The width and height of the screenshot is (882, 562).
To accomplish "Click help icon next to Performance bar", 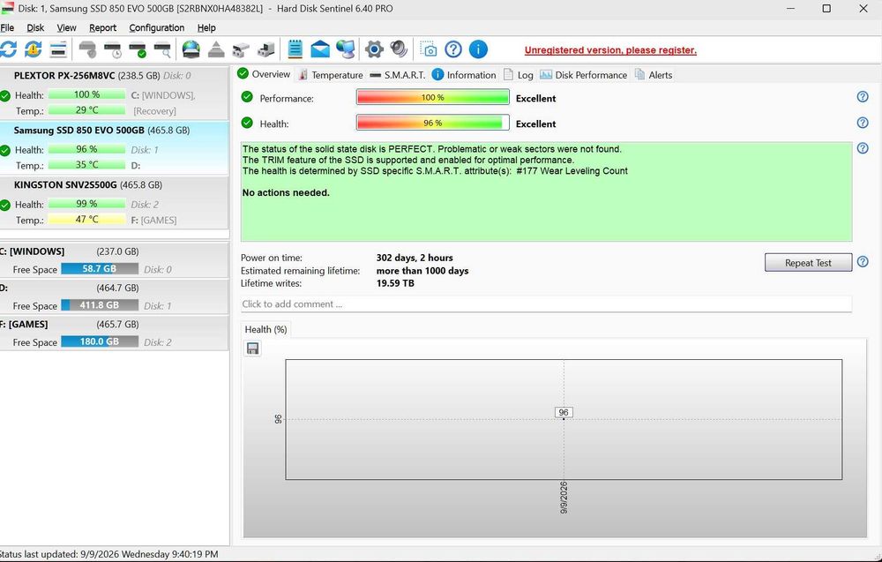I will click(x=863, y=97).
